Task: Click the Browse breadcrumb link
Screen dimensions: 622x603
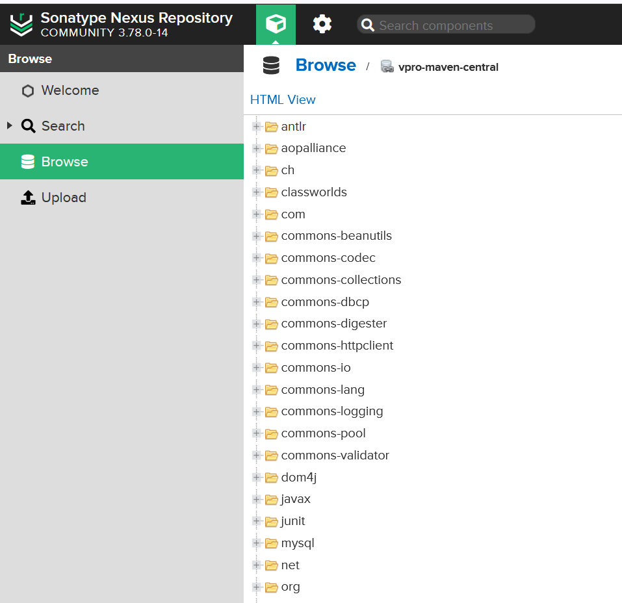Action: point(326,65)
